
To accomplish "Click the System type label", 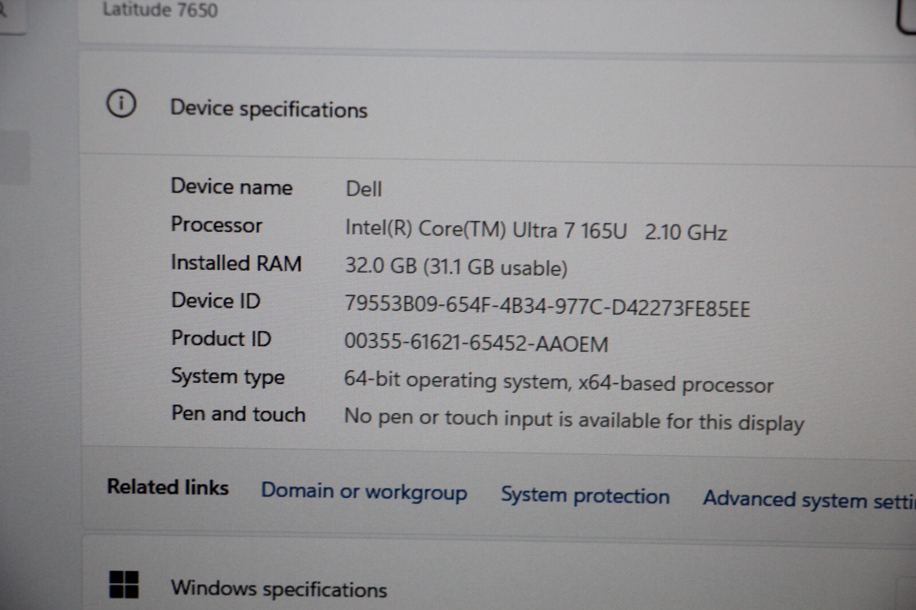I will (x=228, y=377).
